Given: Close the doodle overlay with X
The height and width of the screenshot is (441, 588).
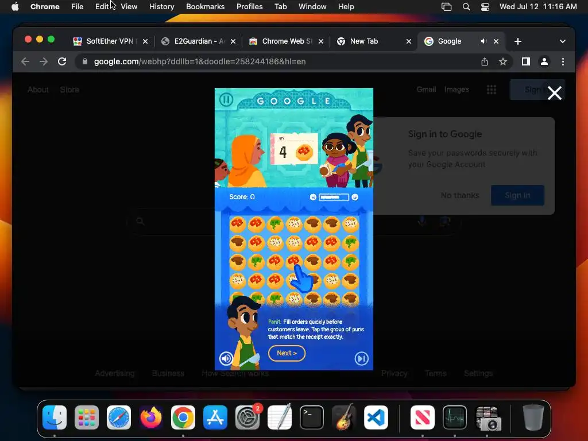Looking at the screenshot, I should (x=554, y=93).
